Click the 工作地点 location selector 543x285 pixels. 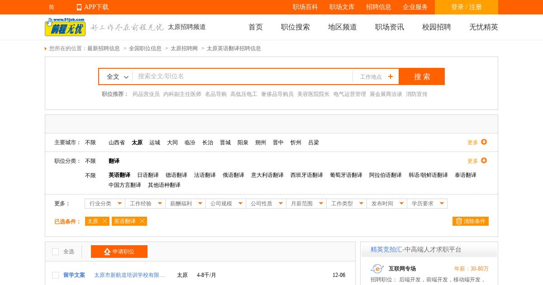376,76
